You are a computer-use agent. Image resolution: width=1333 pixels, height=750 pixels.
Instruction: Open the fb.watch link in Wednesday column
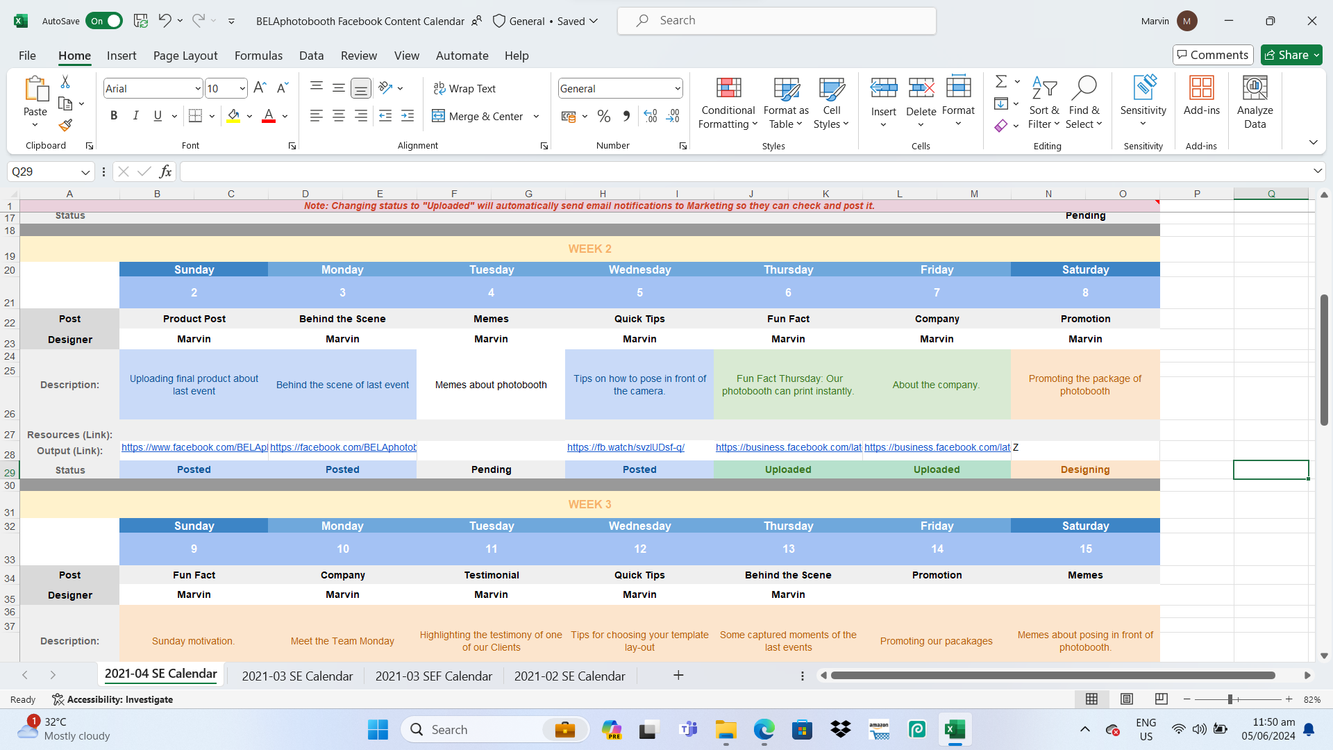[x=626, y=447]
